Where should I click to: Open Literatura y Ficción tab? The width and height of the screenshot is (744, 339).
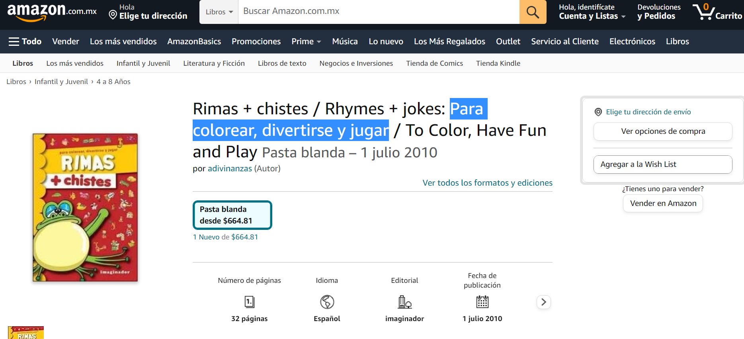point(214,63)
